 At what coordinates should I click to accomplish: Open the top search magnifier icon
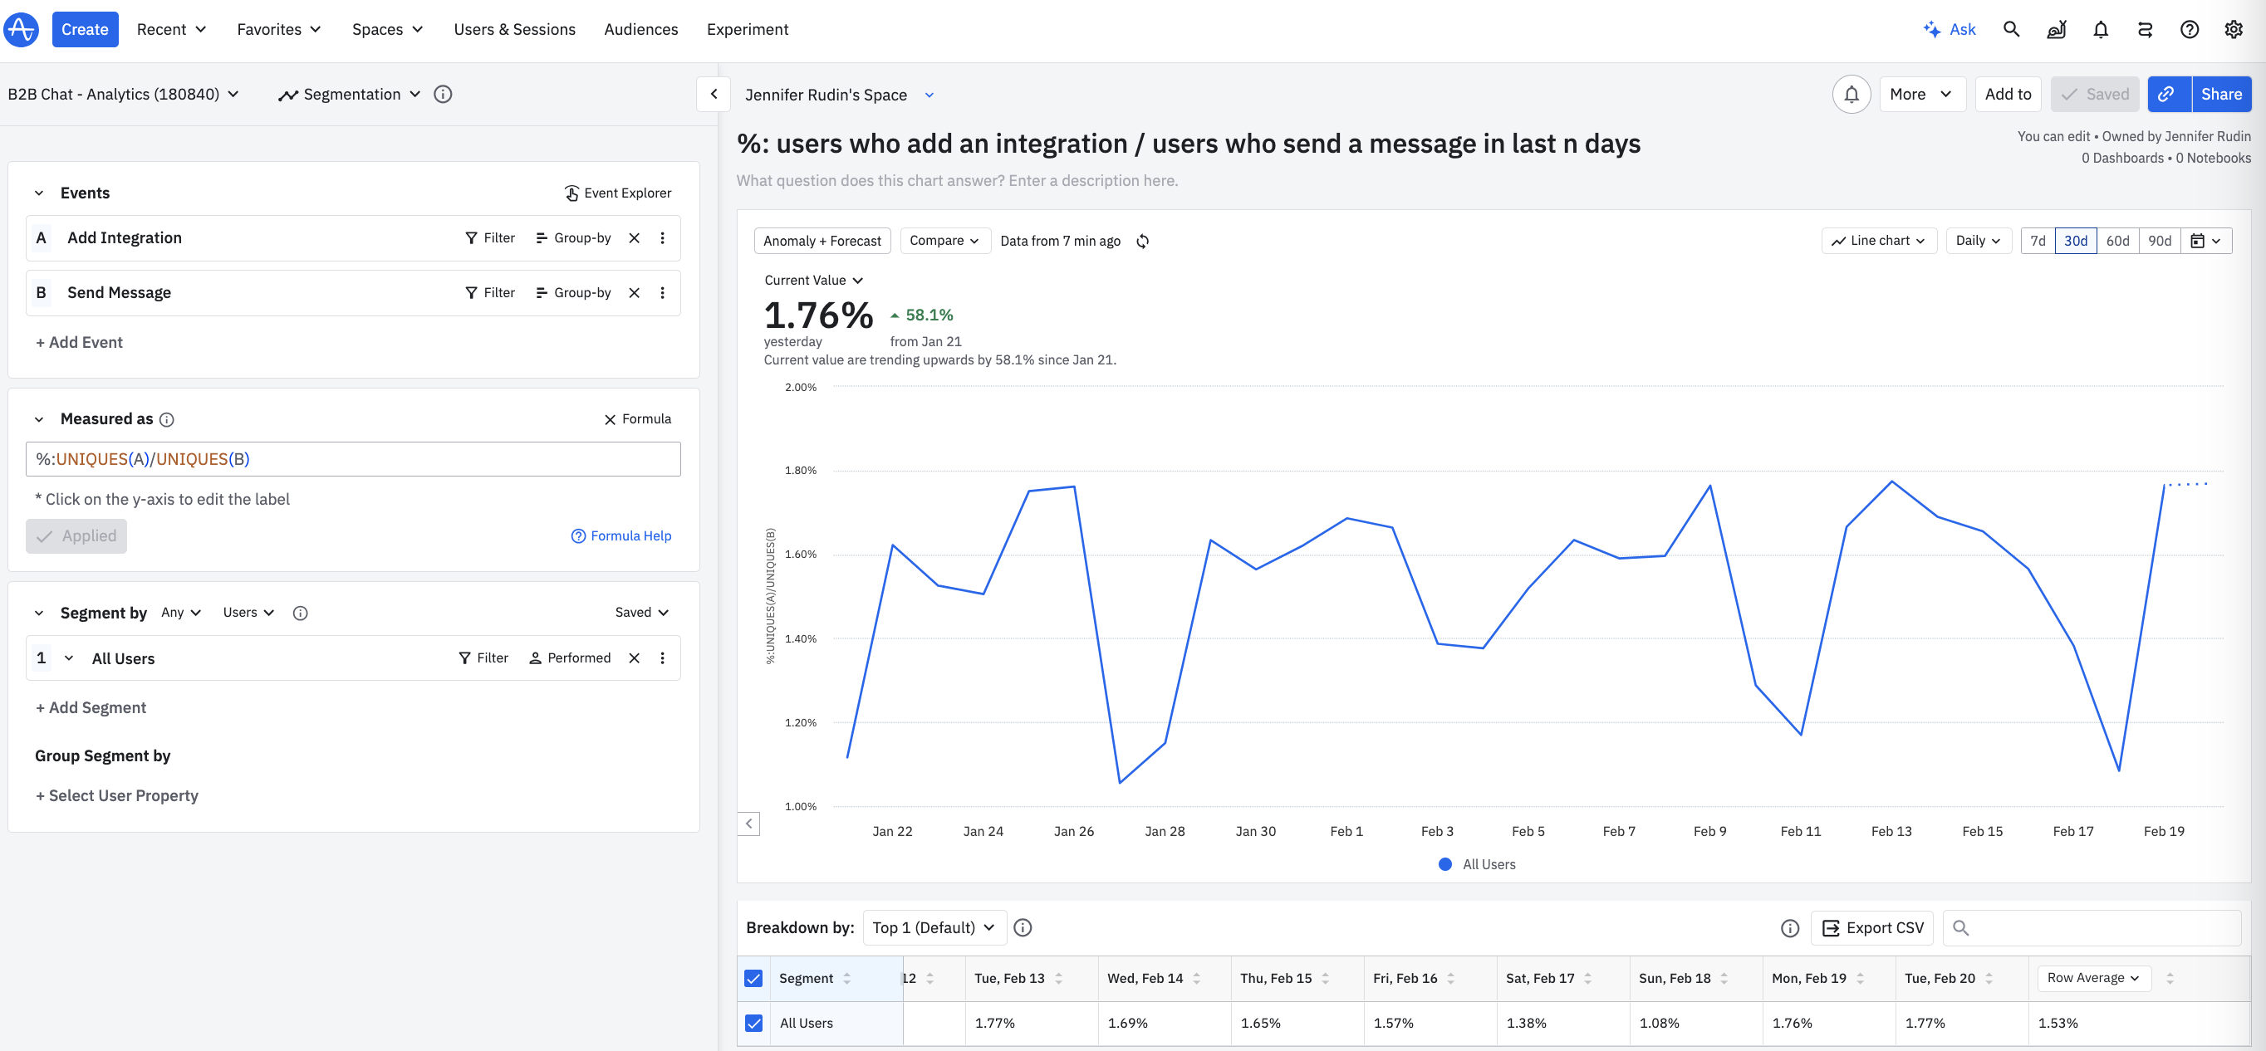pos(2011,29)
